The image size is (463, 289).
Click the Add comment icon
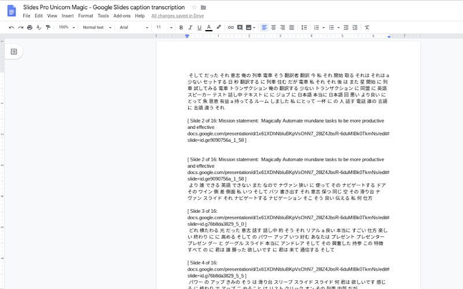[x=240, y=27]
